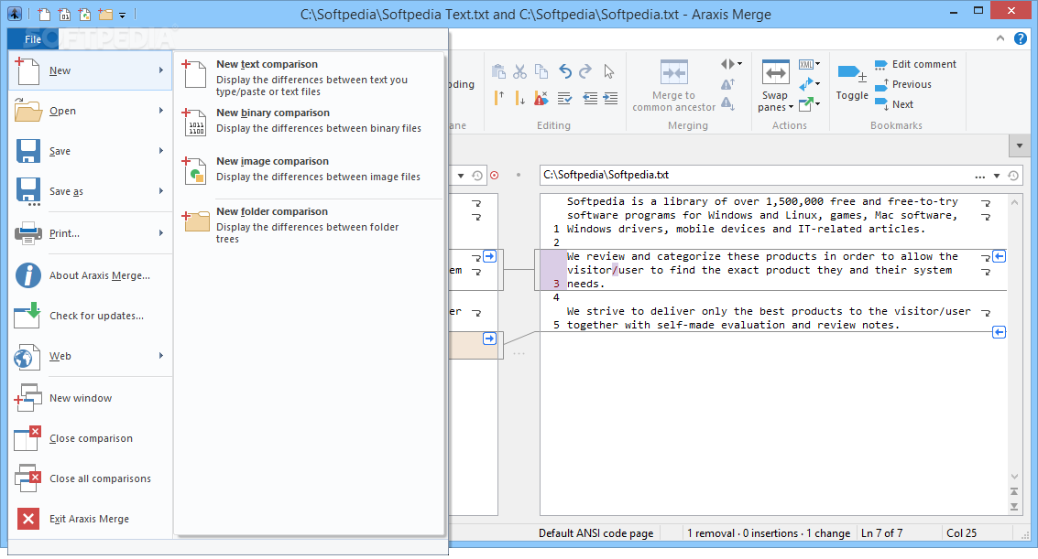
Task: Choose Check for updates...
Action: 90,316
